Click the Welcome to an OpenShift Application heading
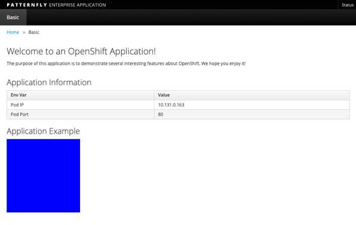Image resolution: width=356 pixels, height=225 pixels. (x=81, y=52)
